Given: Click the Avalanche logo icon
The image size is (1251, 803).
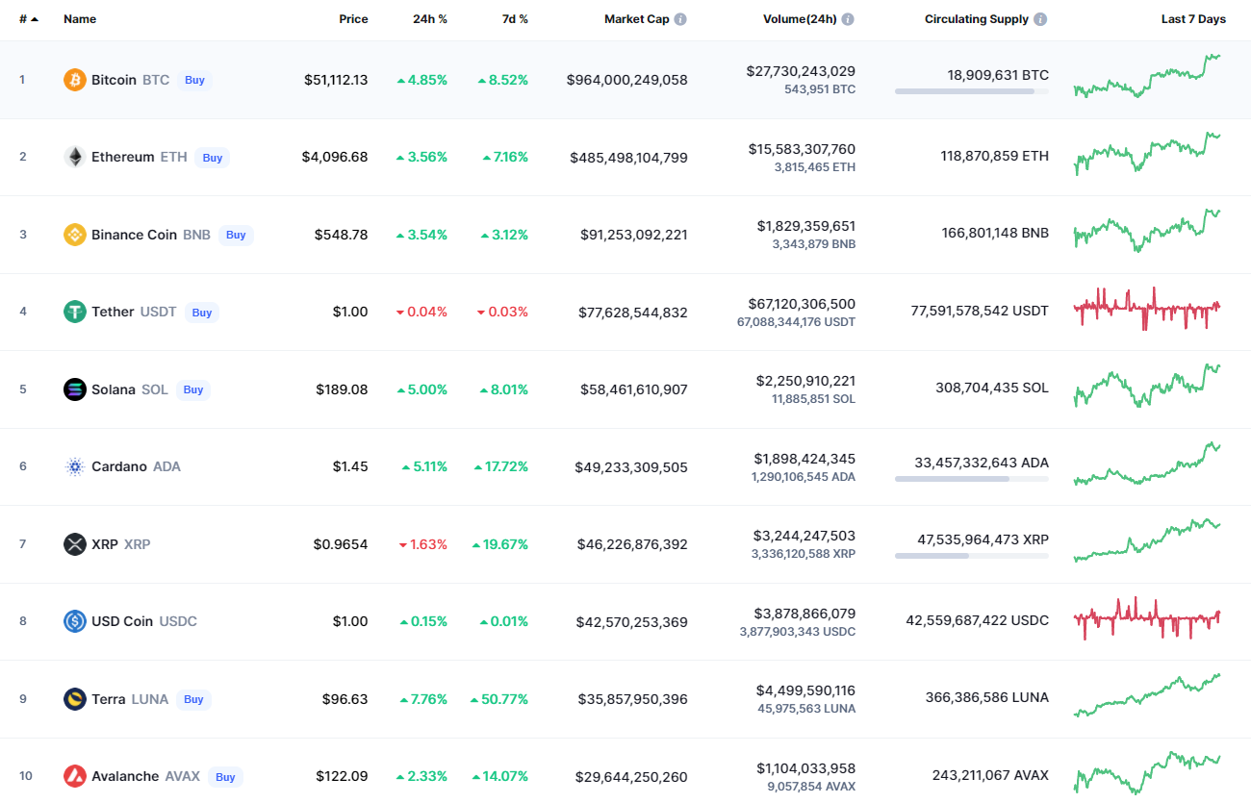Looking at the screenshot, I should [74, 776].
